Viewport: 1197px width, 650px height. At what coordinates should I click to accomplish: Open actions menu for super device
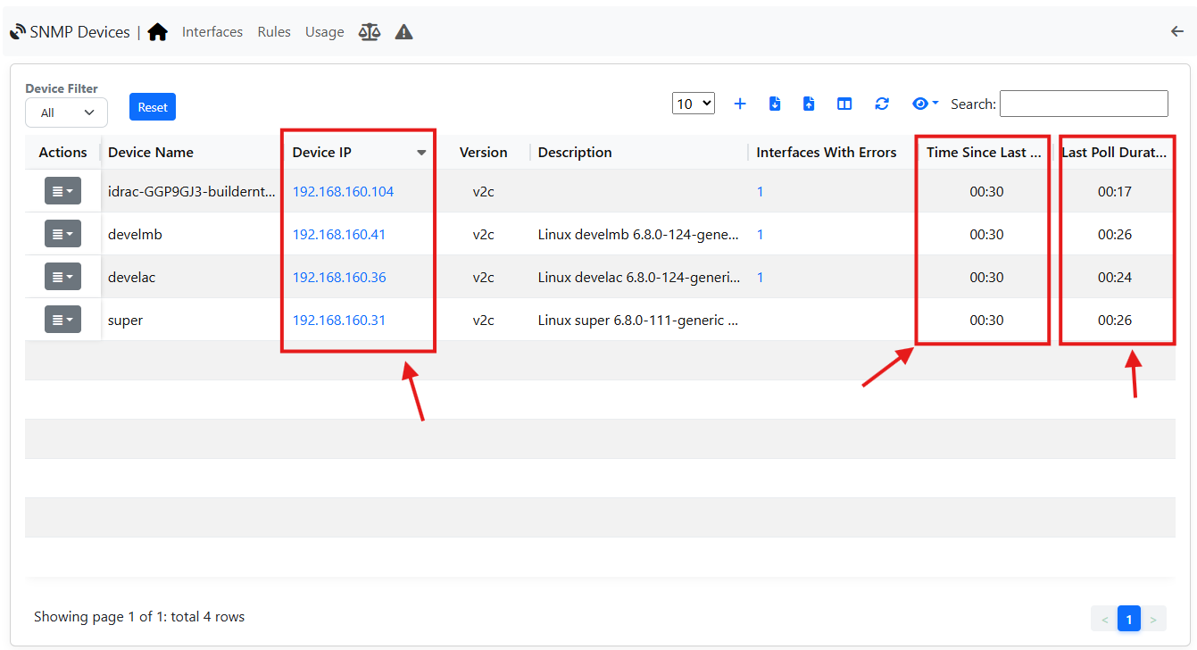point(62,320)
